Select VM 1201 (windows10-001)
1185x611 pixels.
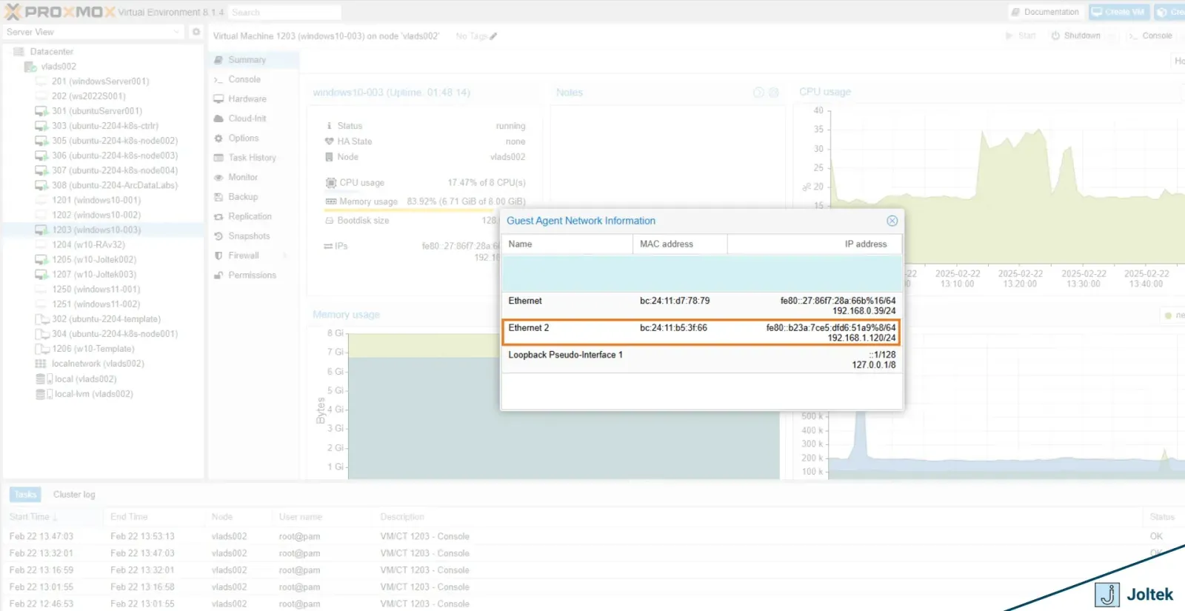pos(96,200)
